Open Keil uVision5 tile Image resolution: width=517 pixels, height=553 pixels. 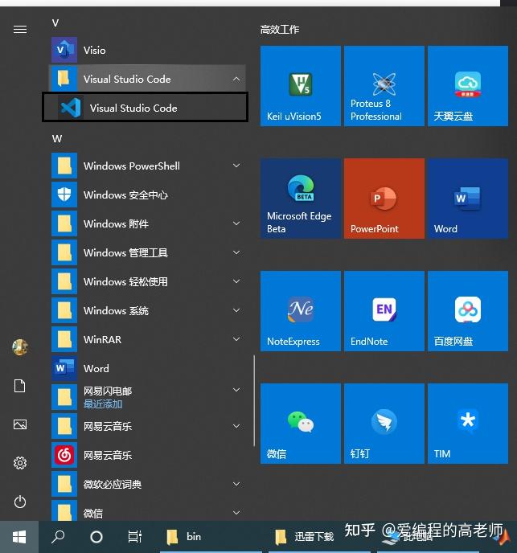pos(301,86)
